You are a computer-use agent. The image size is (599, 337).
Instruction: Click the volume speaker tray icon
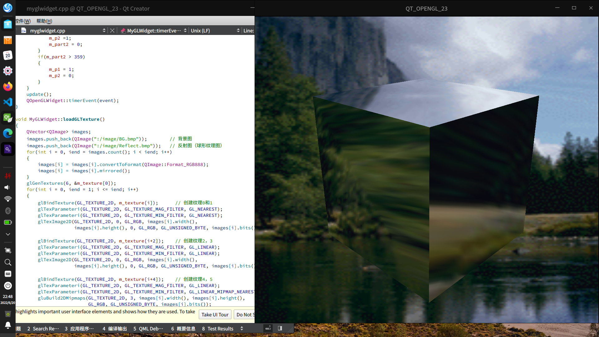click(x=7, y=187)
